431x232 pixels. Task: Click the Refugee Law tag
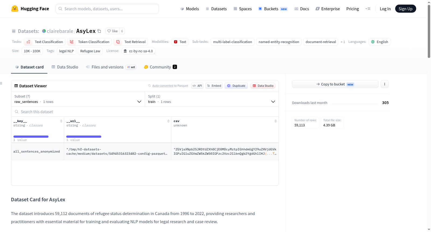tap(90, 51)
